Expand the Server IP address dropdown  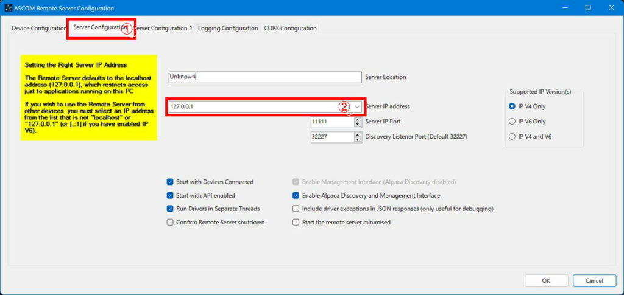pyautogui.click(x=357, y=106)
